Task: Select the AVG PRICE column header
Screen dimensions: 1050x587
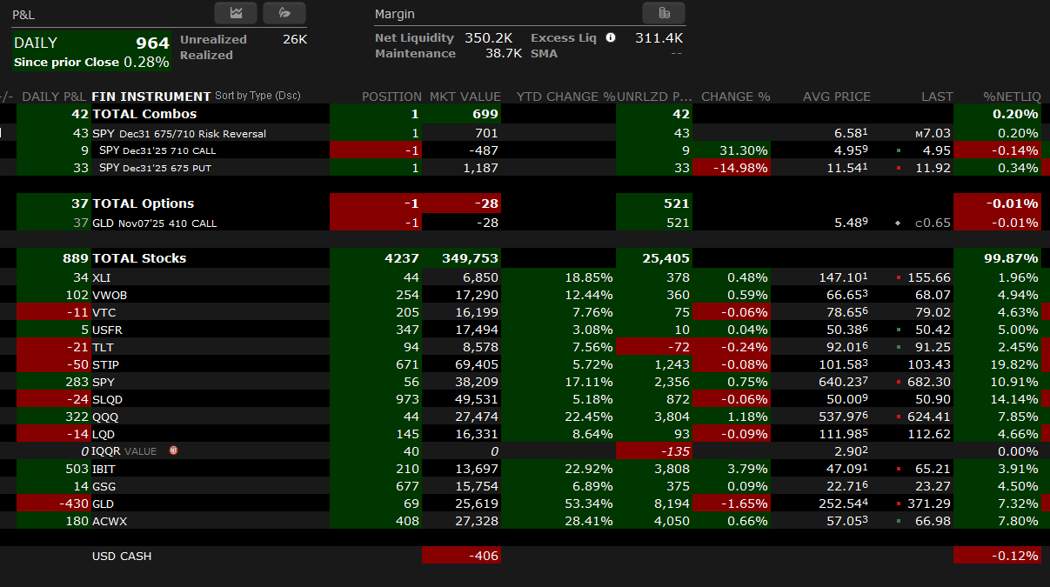Action: tap(836, 97)
